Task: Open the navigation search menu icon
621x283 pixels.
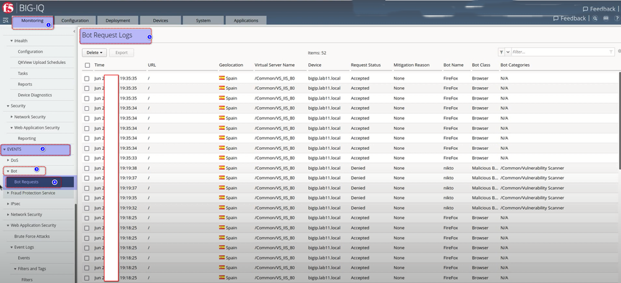Action: (x=6, y=21)
